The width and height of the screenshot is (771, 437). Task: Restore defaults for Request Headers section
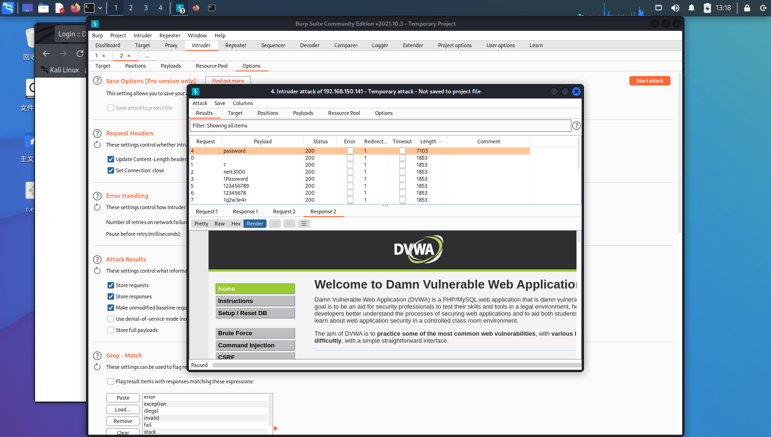click(x=97, y=145)
